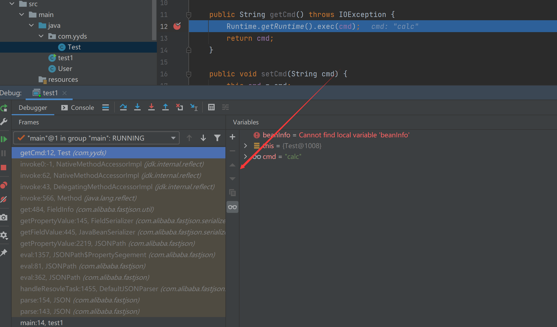This screenshot has width=557, height=327.
Task: Click the Drop Frame icon
Action: [x=180, y=107]
